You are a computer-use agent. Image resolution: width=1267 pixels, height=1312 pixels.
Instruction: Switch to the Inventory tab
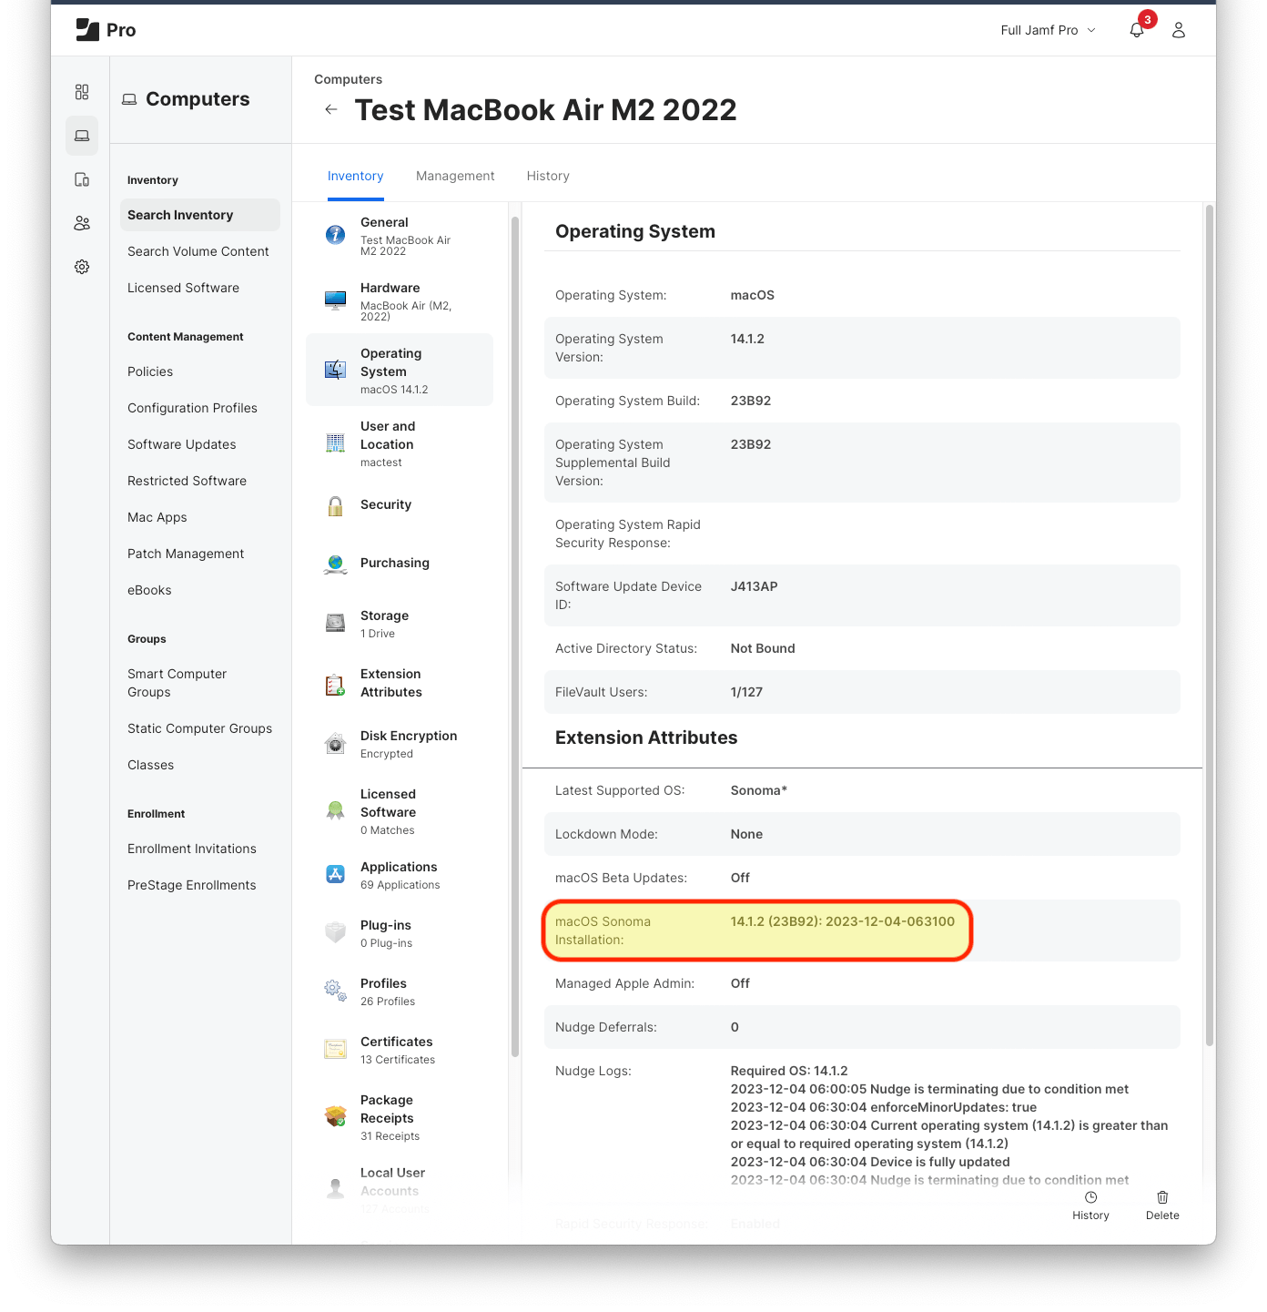(x=355, y=176)
